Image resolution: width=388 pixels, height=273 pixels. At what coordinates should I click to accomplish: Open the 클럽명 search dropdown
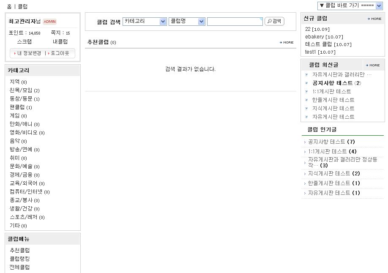(187, 22)
